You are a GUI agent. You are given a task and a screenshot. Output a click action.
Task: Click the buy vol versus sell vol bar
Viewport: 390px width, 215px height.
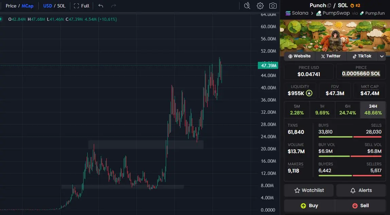point(350,156)
